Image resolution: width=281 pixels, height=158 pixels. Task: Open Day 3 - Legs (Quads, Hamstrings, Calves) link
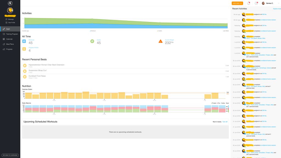pyautogui.click(x=258, y=68)
